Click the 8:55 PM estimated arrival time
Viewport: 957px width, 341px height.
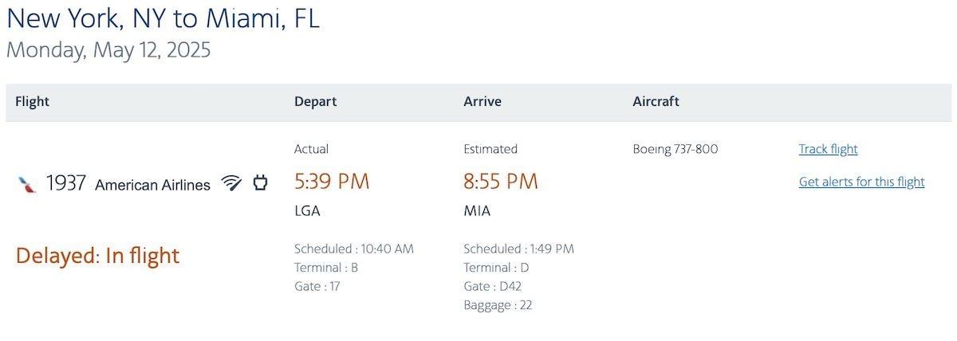pos(501,182)
